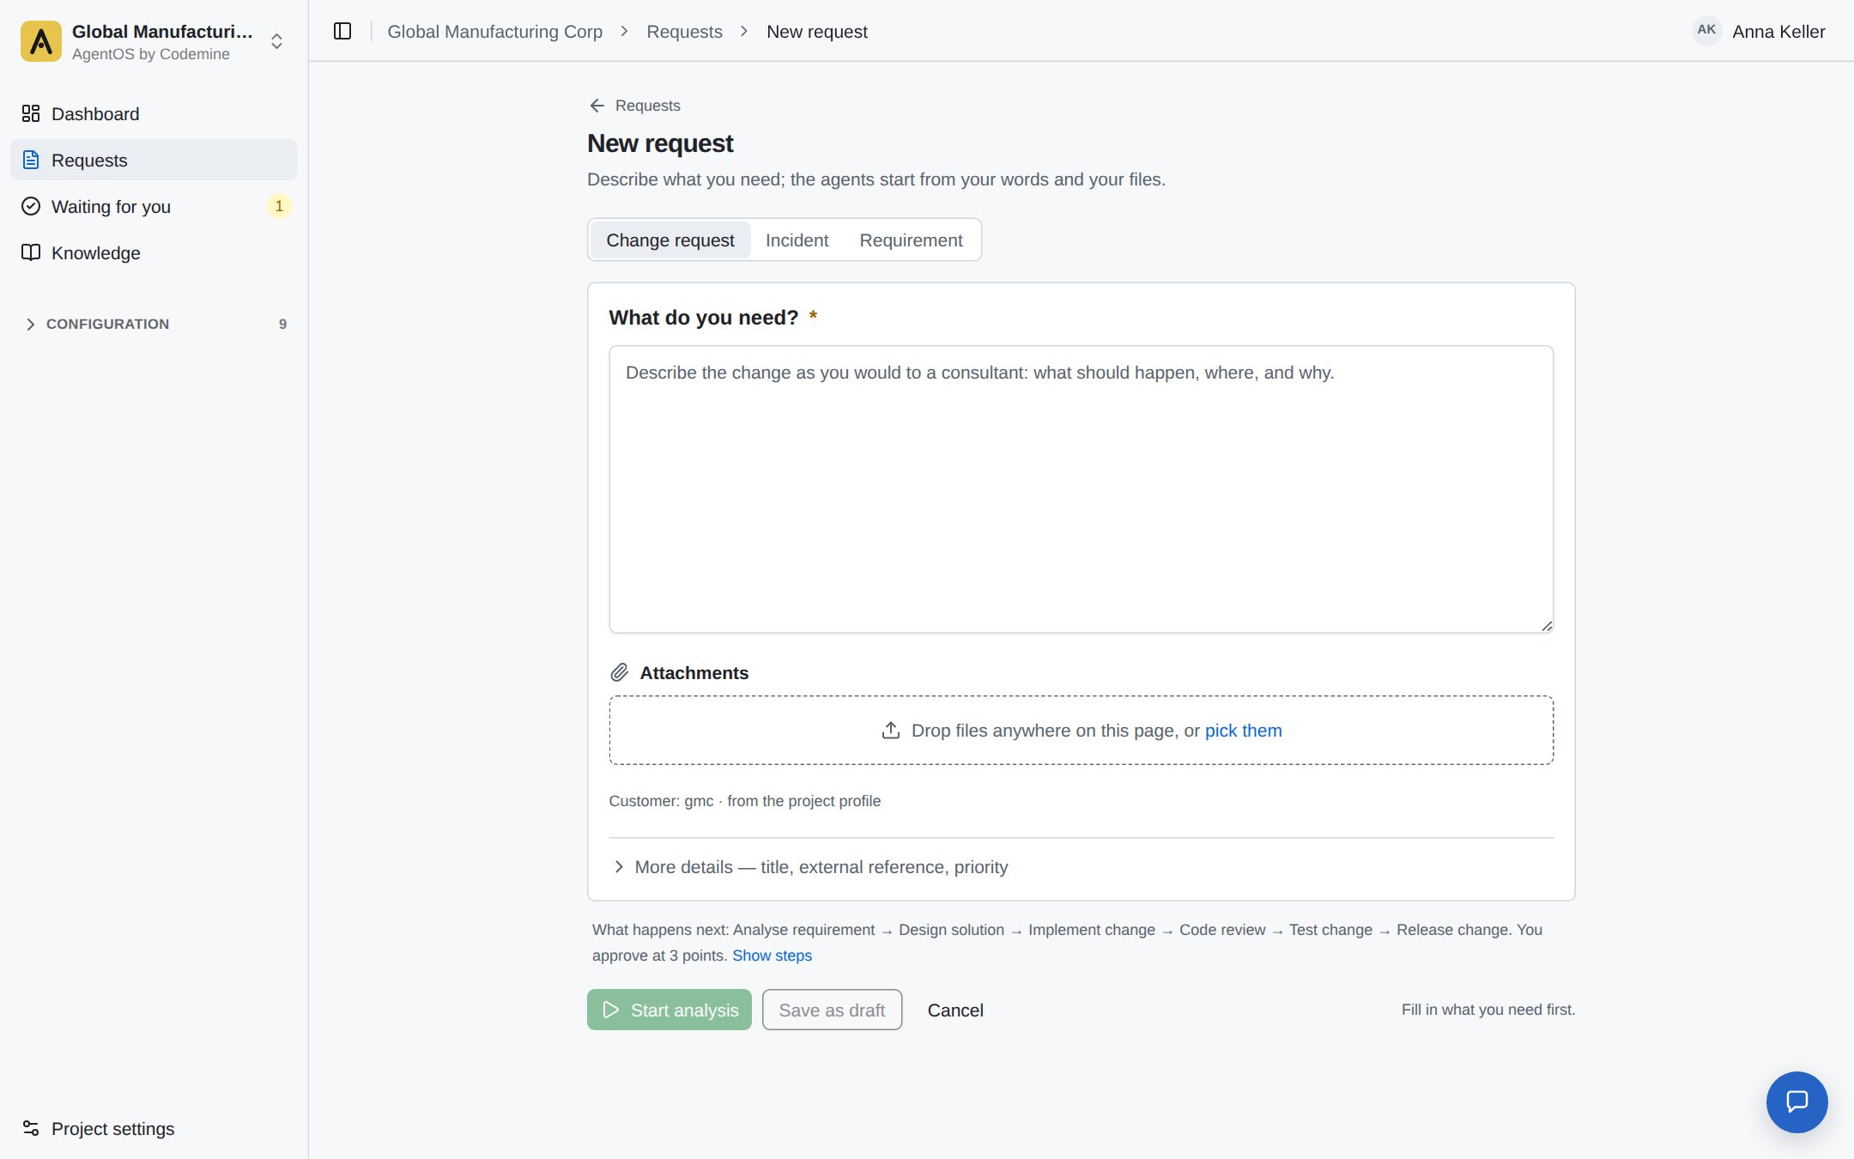Click Save as draft button

[832, 1010]
